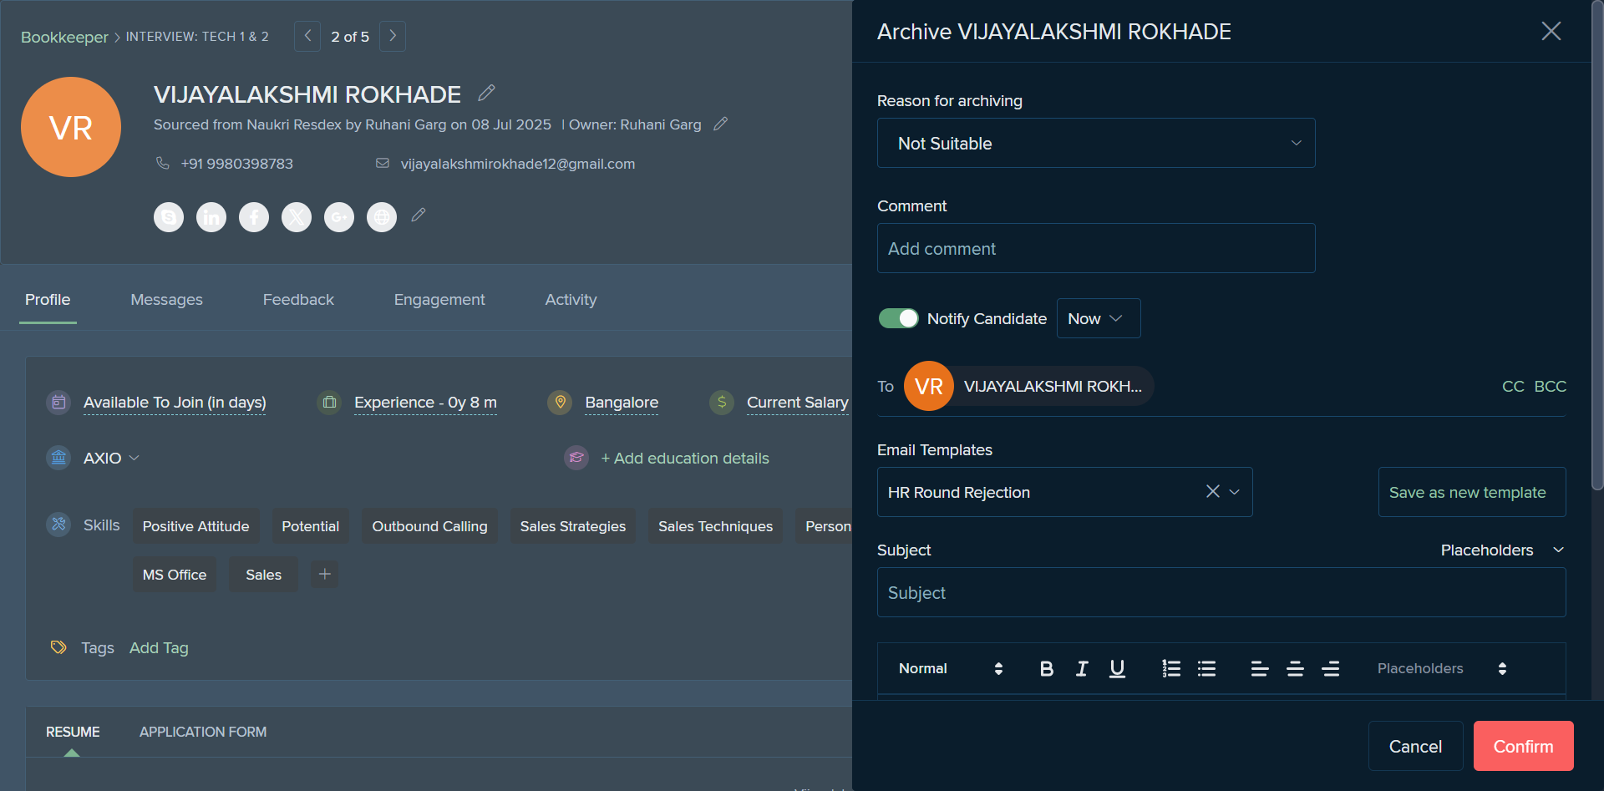This screenshot has height=791, width=1604.
Task: Open Google Plus social profile icon
Action: tap(339, 217)
